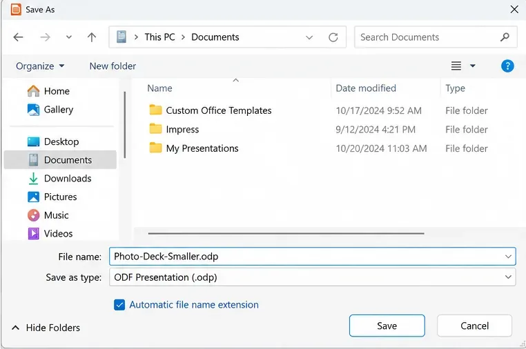Open previous locations dropdown in address bar
This screenshot has height=349, width=526.
[x=309, y=37]
